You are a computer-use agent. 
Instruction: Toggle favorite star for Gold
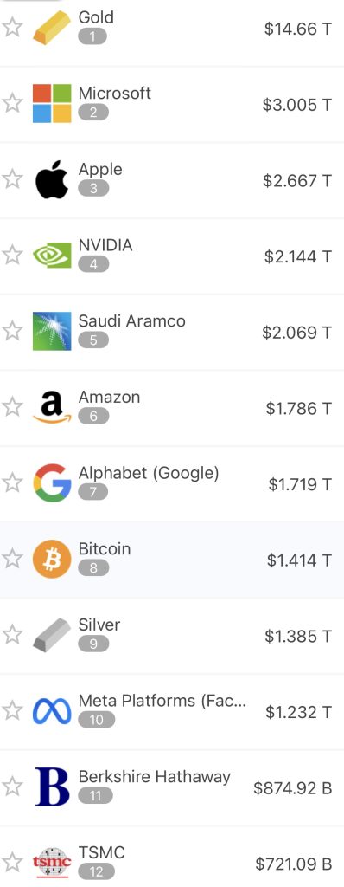pos(12,27)
